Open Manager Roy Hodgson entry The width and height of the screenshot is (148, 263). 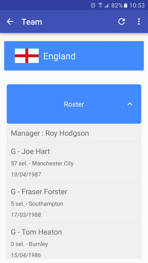(x=74, y=133)
